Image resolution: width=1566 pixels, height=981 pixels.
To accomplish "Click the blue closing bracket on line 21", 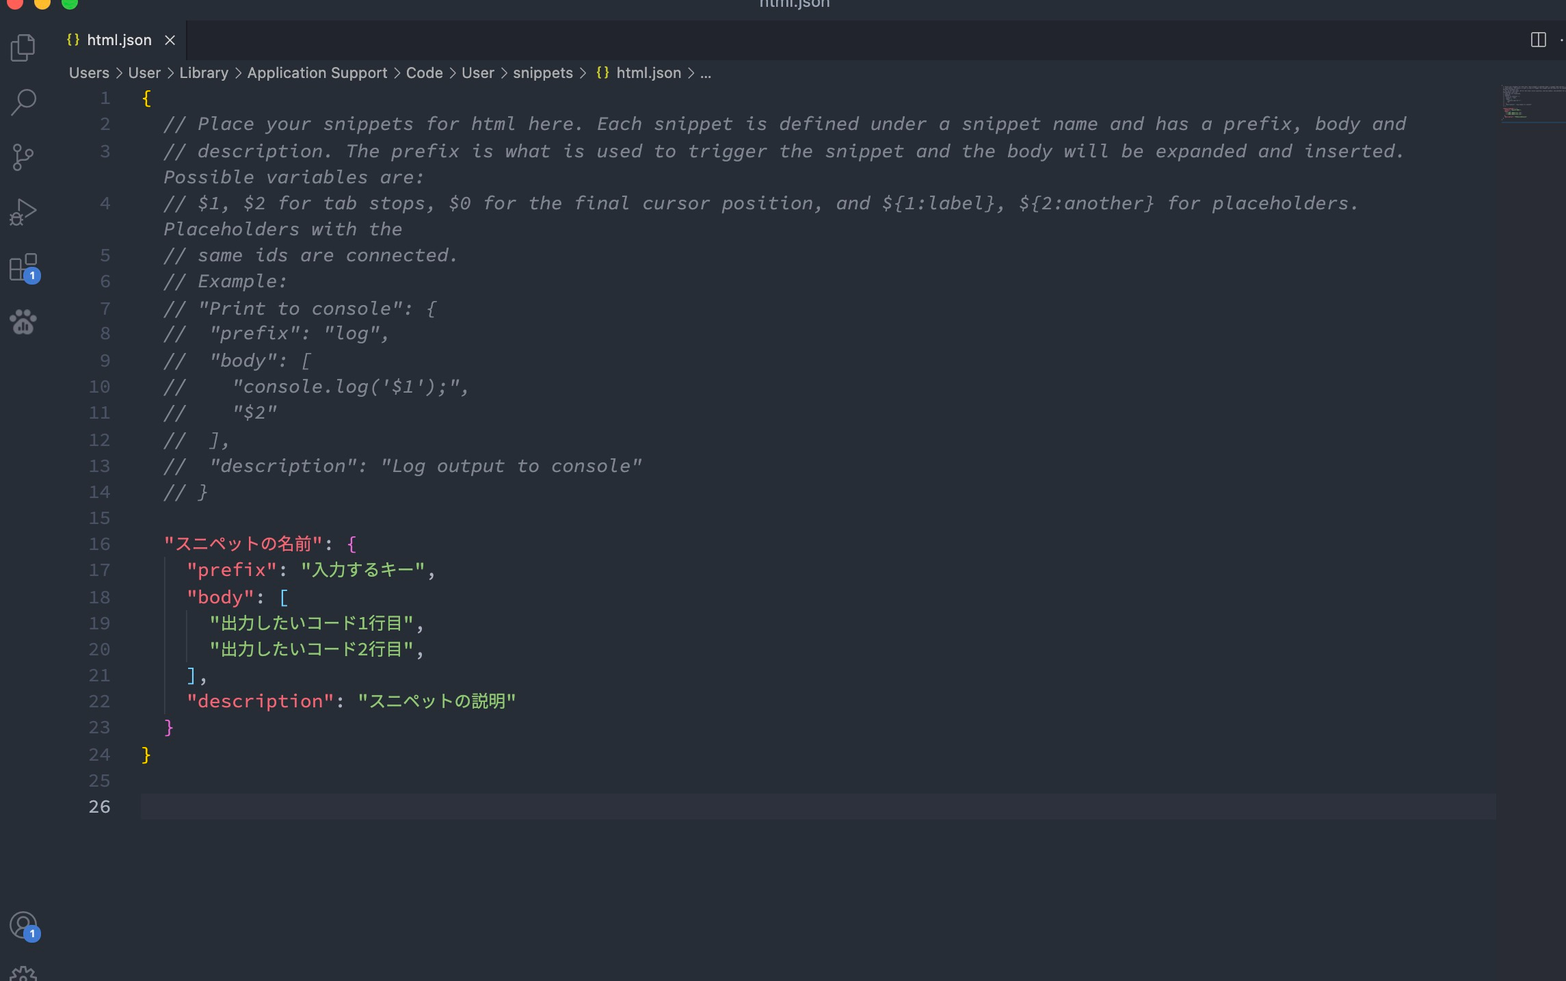I will click(x=191, y=676).
